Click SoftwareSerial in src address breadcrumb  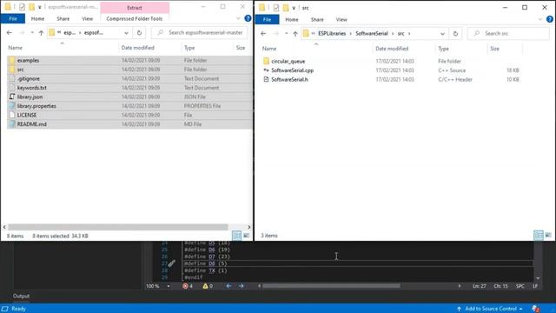(372, 33)
